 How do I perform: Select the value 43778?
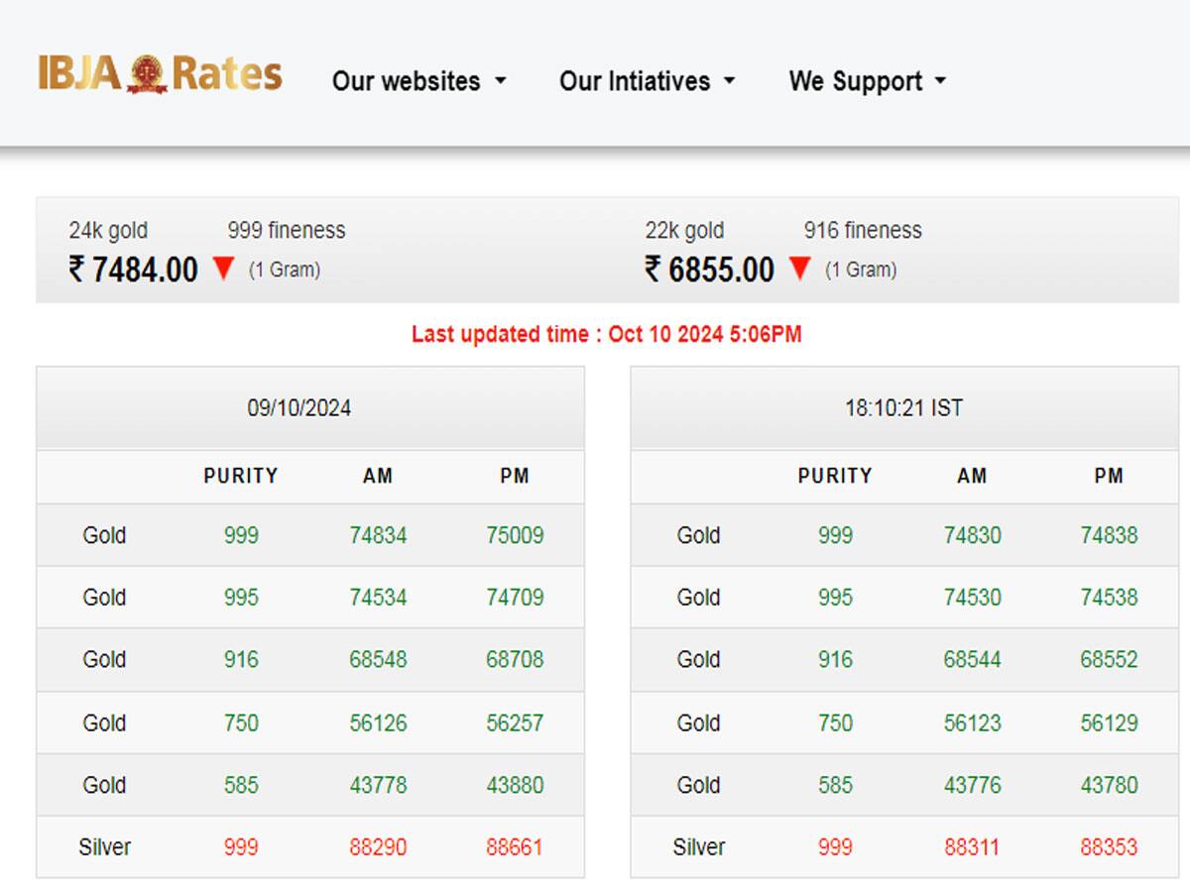pyautogui.click(x=378, y=785)
